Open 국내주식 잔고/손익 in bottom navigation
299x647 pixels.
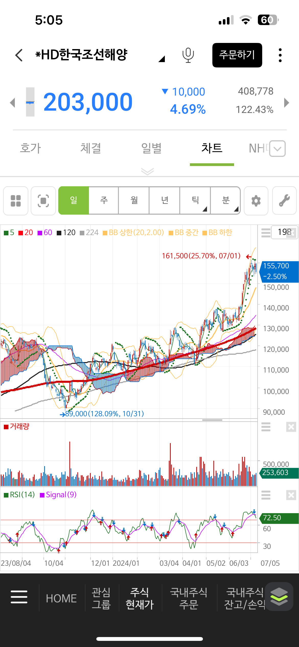(245, 598)
